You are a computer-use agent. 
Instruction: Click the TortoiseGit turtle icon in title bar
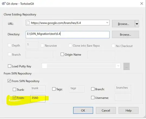4,4
